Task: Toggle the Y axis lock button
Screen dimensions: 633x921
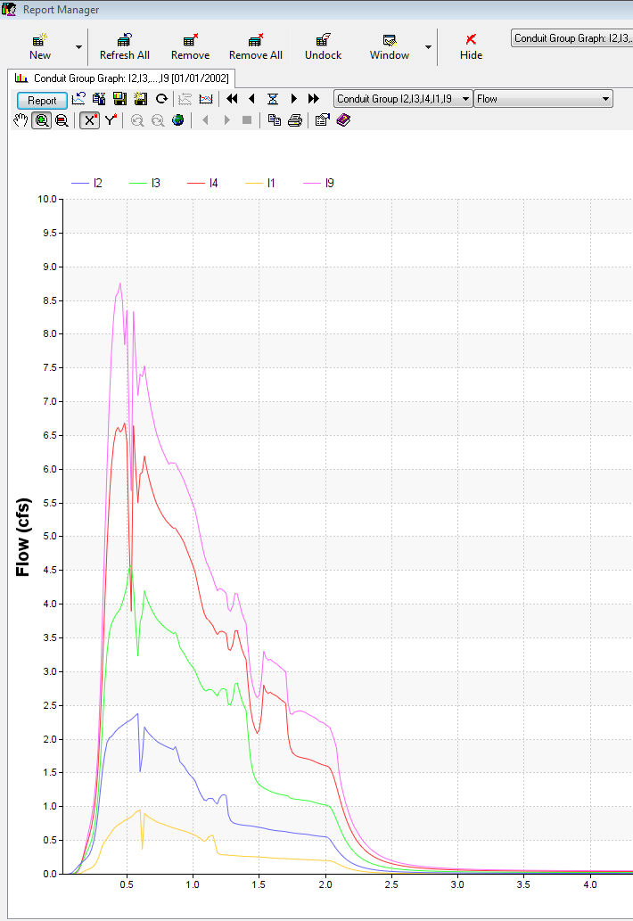Action: point(110,120)
